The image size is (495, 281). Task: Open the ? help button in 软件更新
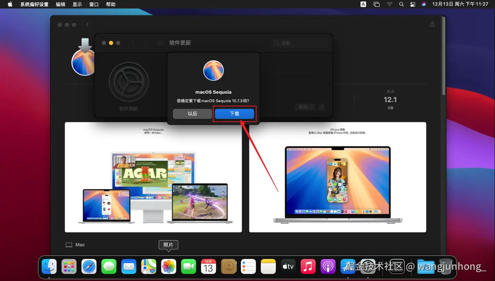coord(321,107)
